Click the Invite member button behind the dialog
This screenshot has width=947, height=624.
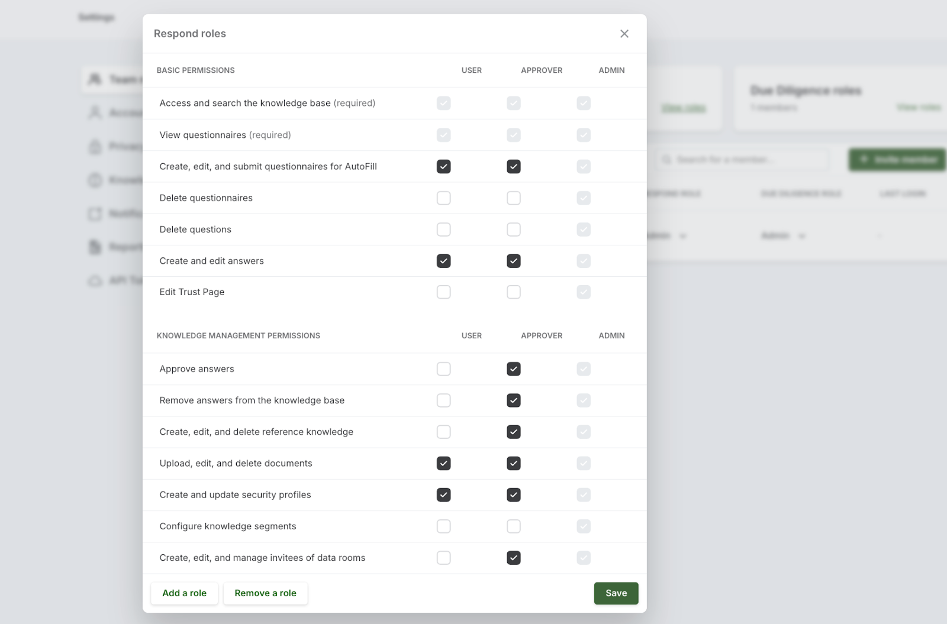click(897, 160)
